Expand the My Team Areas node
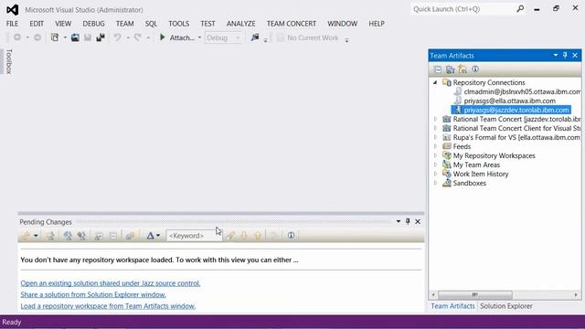The width and height of the screenshot is (585, 329). (435, 164)
